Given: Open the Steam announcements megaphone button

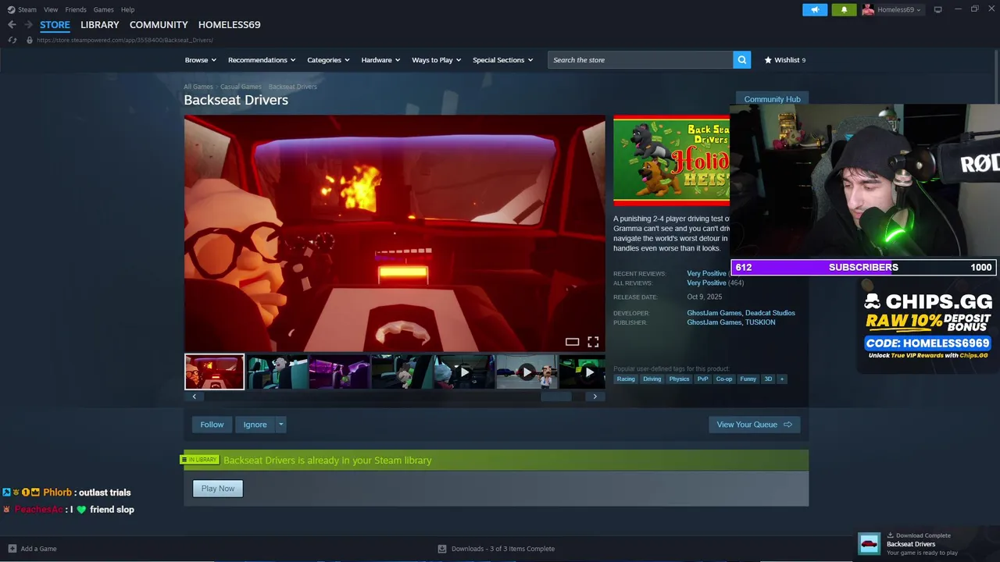Looking at the screenshot, I should click(x=814, y=9).
